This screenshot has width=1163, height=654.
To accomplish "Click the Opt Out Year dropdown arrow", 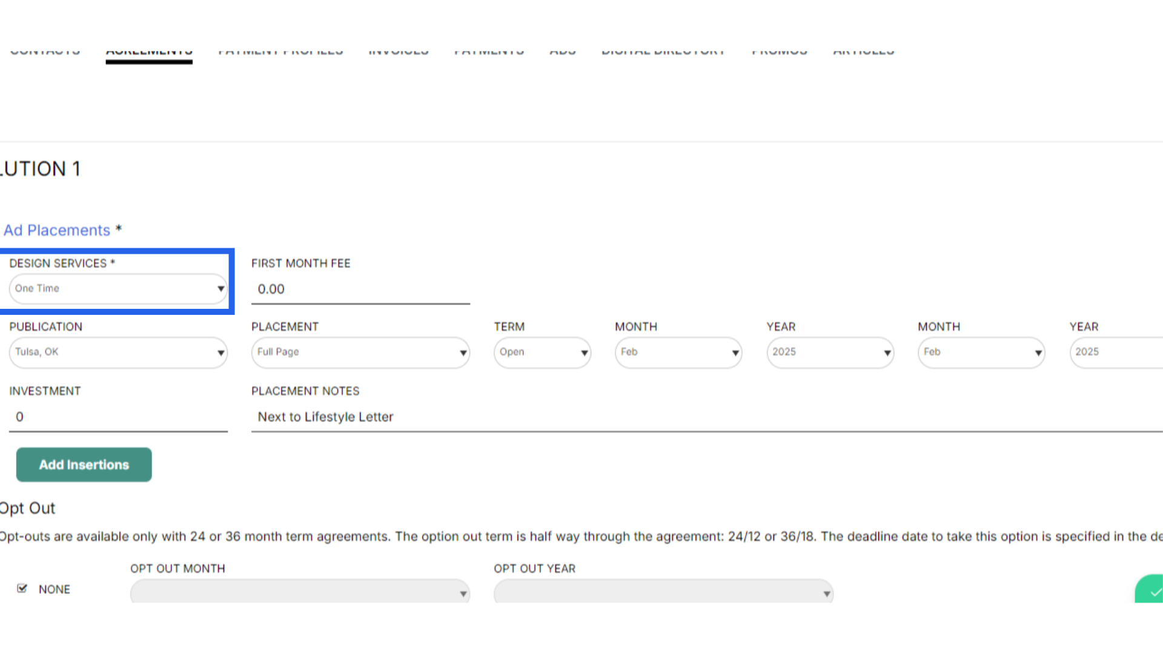I will pyautogui.click(x=826, y=594).
